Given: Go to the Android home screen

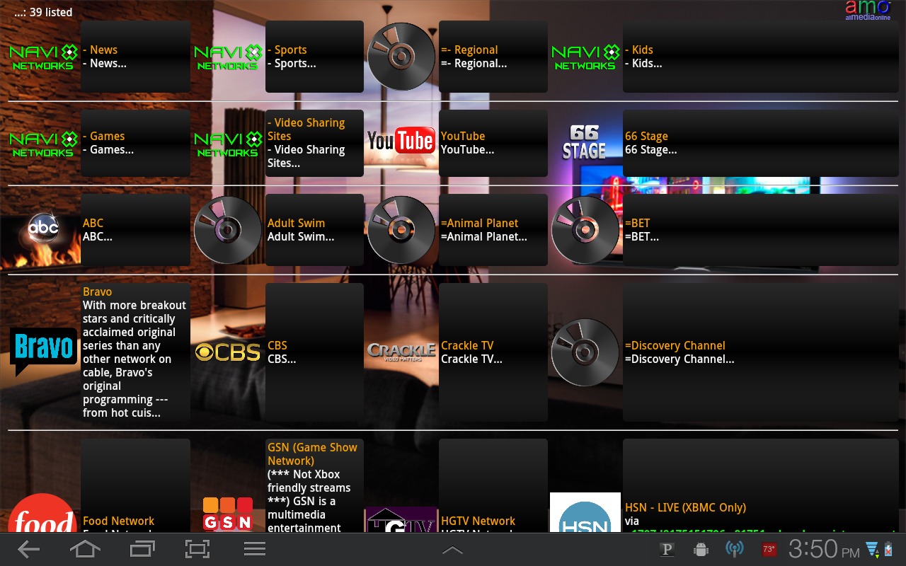Looking at the screenshot, I should click(x=84, y=549).
